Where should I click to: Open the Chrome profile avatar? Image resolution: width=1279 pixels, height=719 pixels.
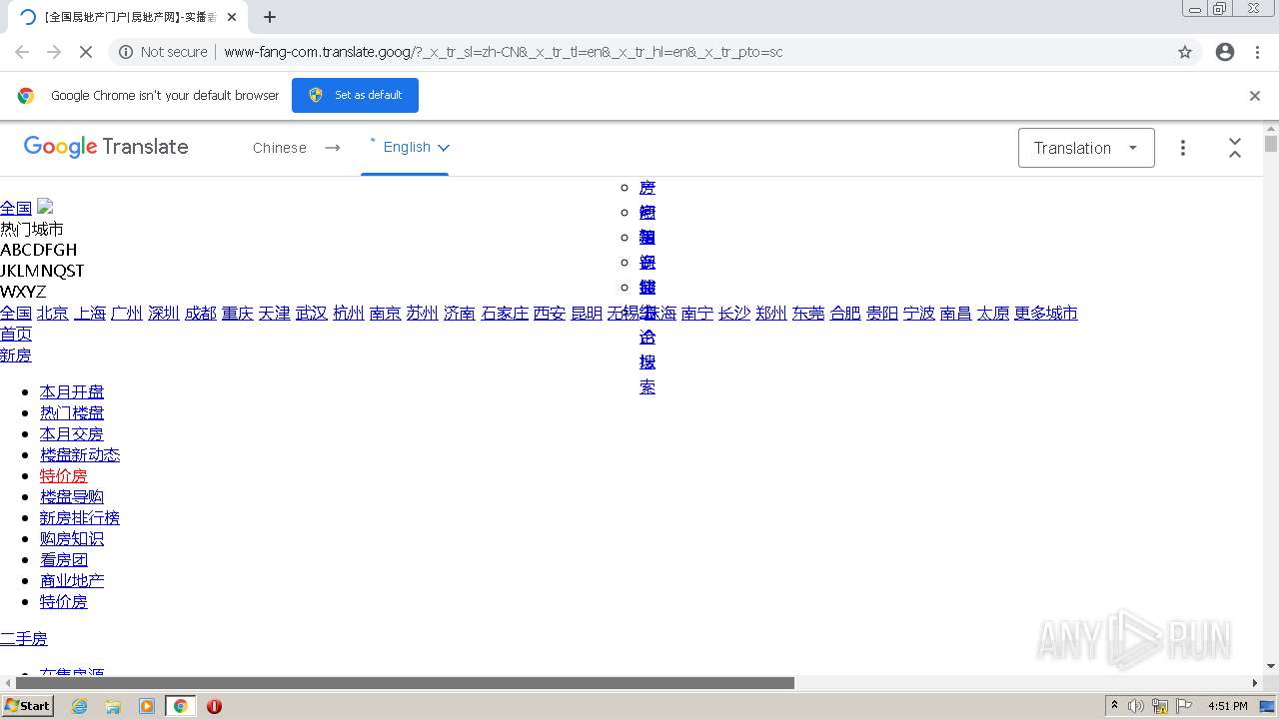point(1225,52)
